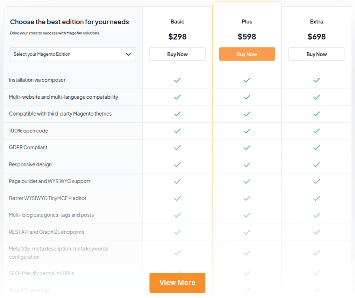
Task: Select the Plus plan column header
Action: [247, 22]
